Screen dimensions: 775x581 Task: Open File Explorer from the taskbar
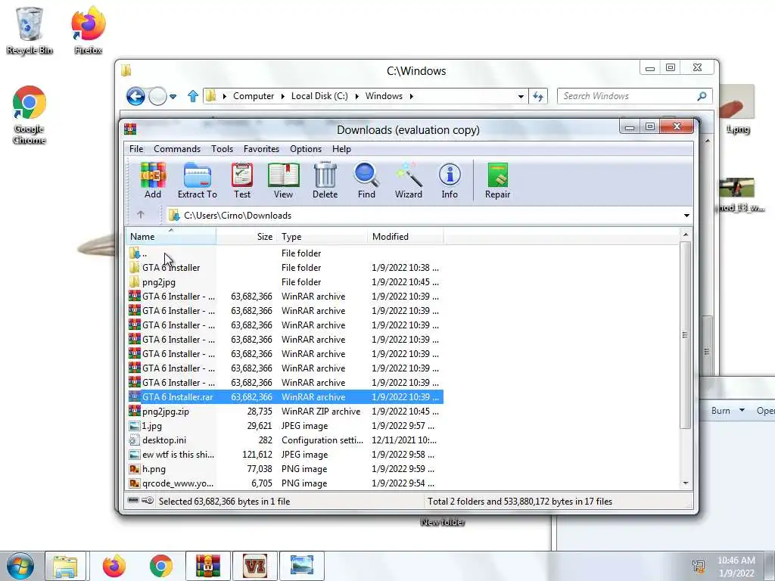(65, 566)
